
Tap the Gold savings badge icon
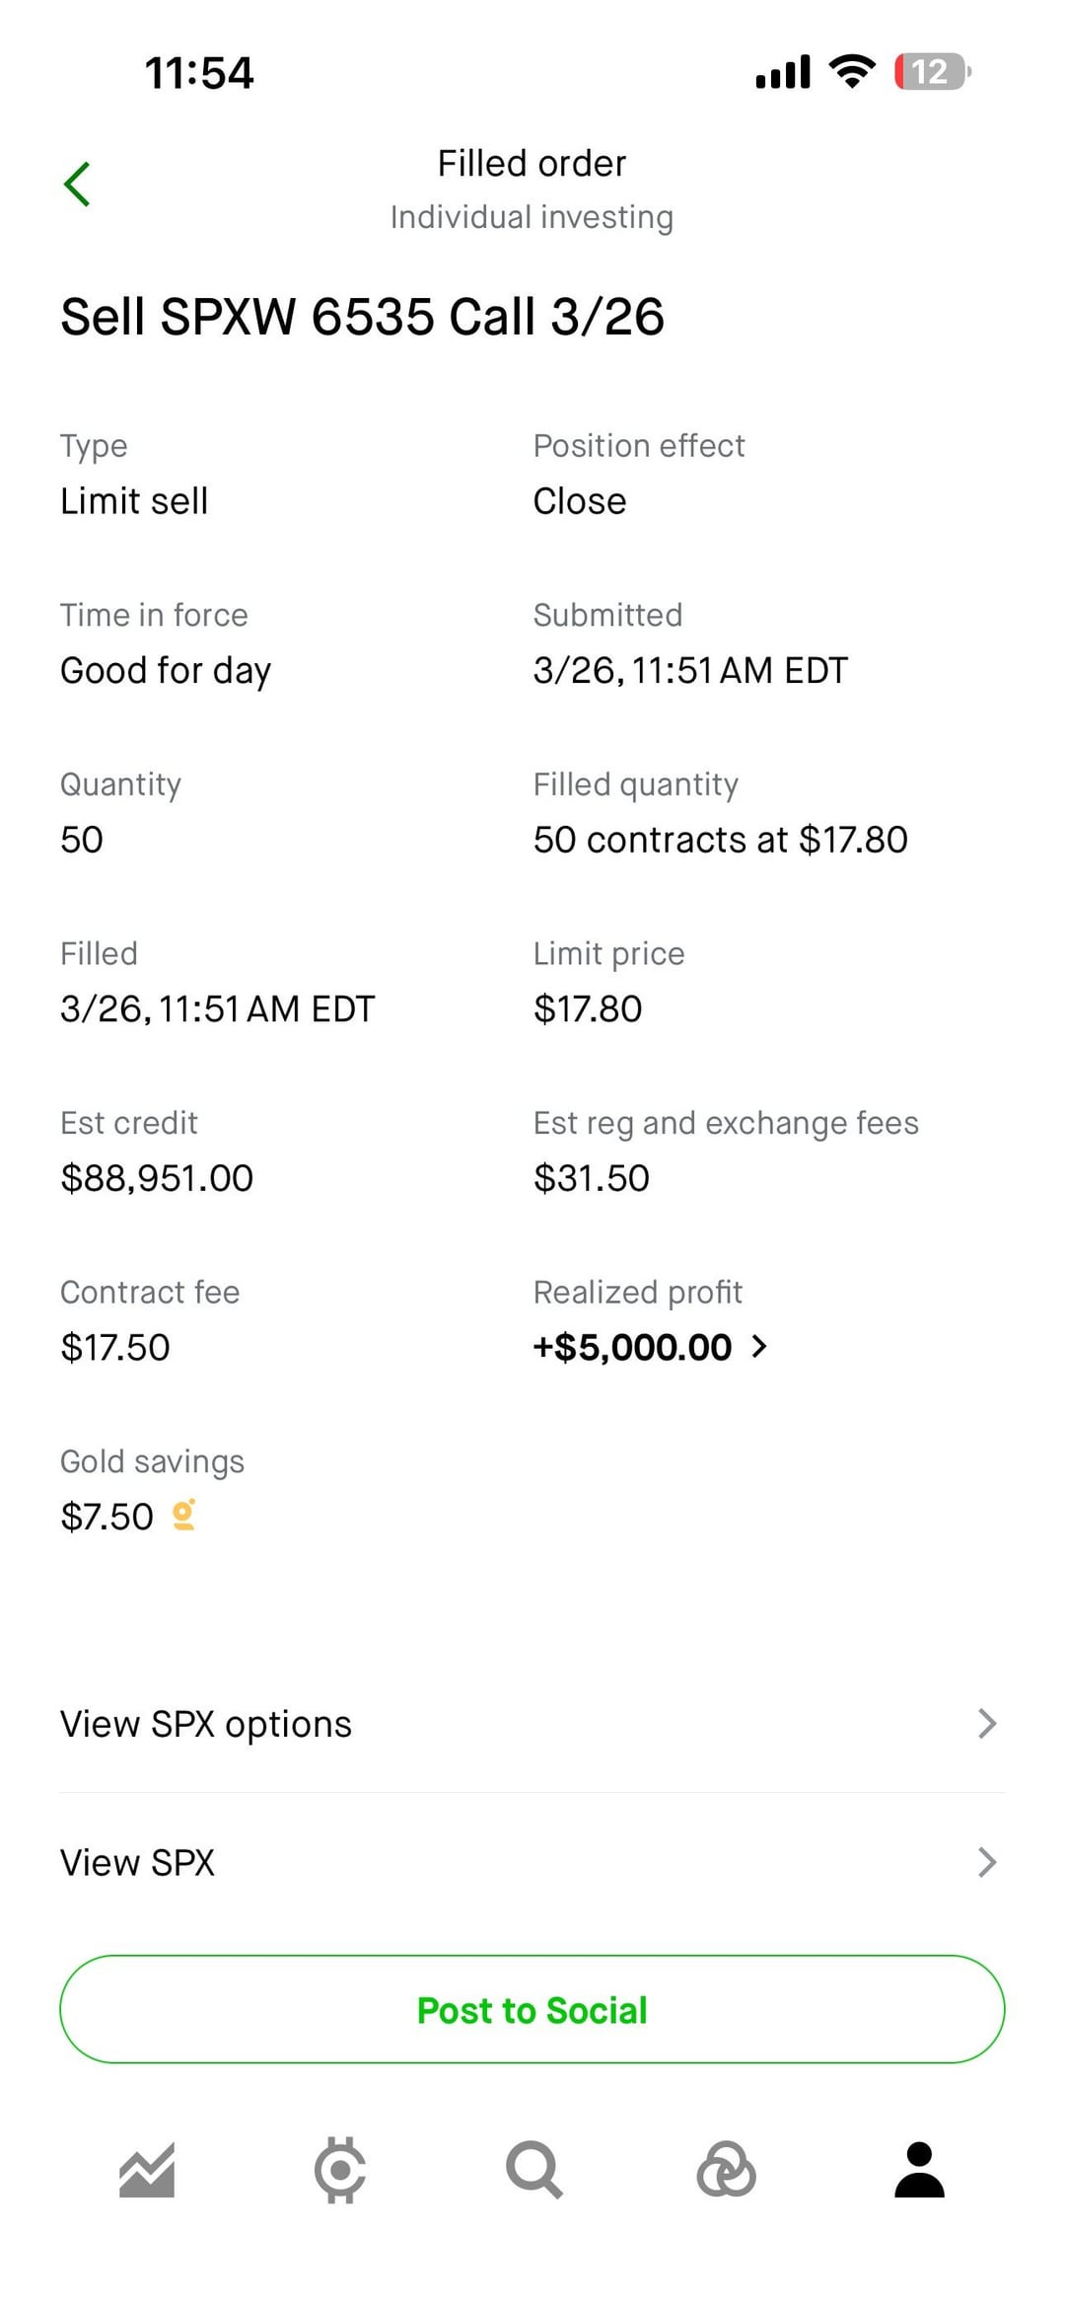click(183, 1515)
